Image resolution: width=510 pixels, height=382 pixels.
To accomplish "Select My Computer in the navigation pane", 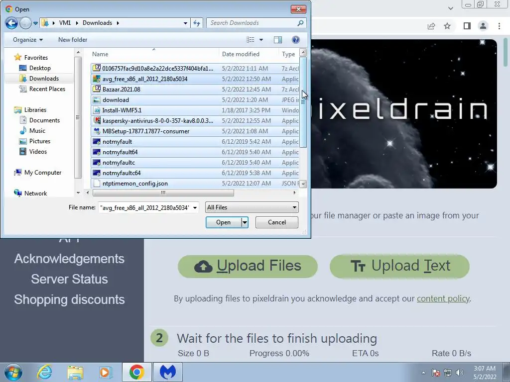I will 43,173.
